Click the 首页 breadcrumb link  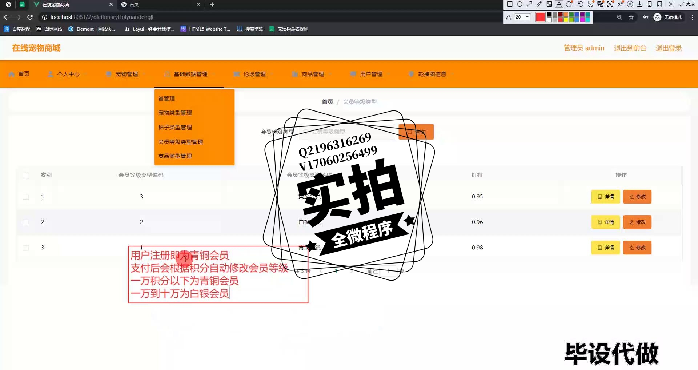[x=327, y=102]
